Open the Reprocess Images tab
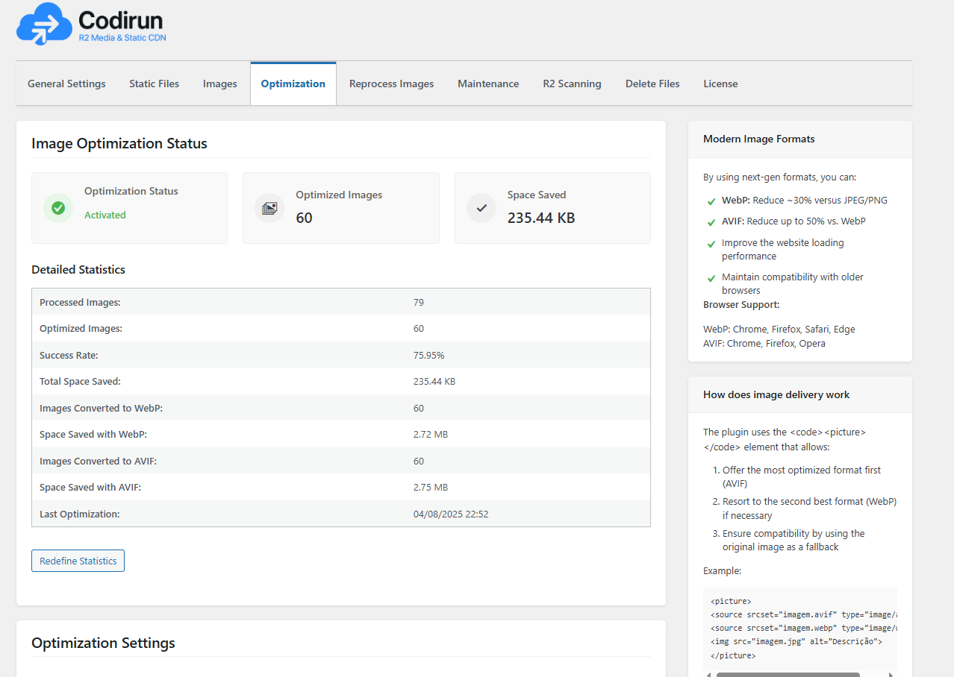 (391, 84)
